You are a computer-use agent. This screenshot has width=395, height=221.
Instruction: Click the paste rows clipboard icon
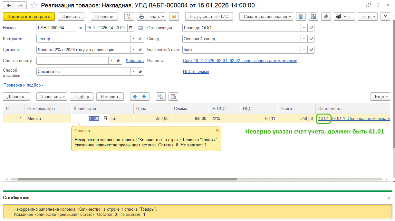coord(173,97)
